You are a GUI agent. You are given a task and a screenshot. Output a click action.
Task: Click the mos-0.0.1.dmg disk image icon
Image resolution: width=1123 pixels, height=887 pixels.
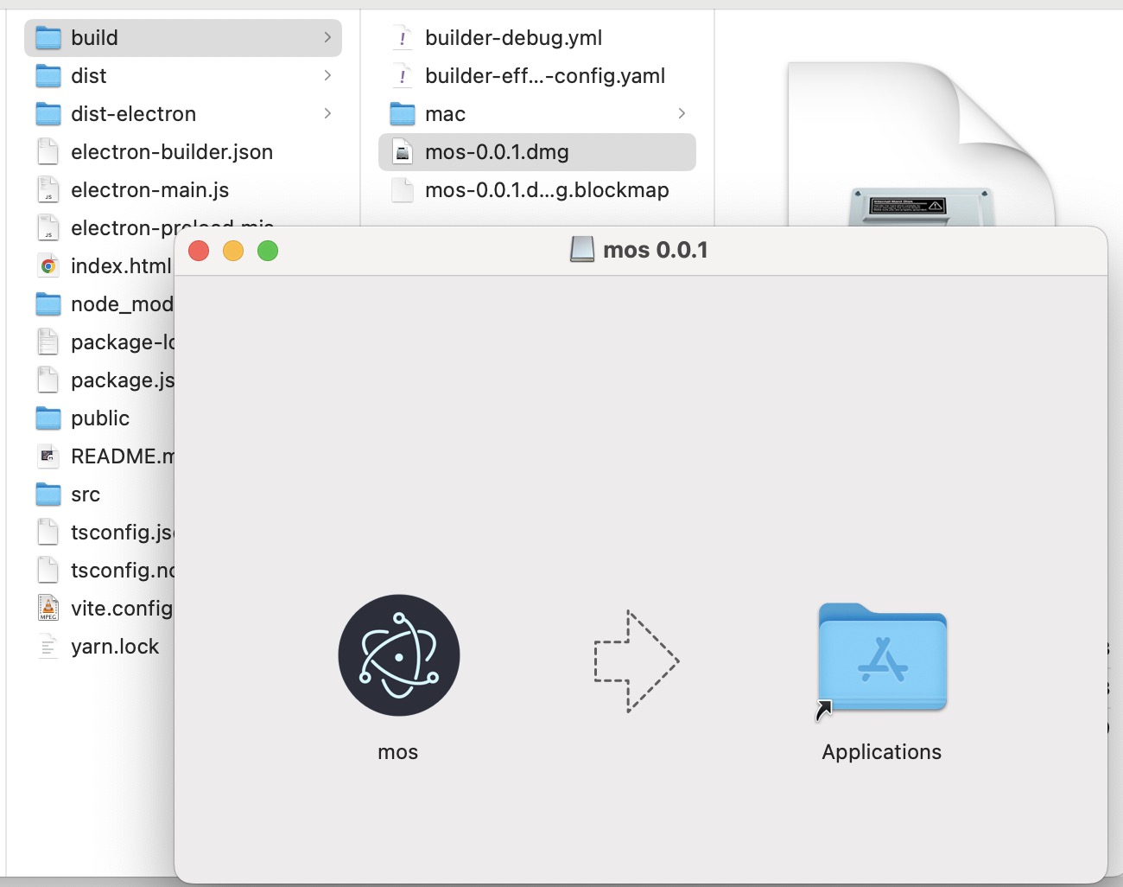[403, 152]
